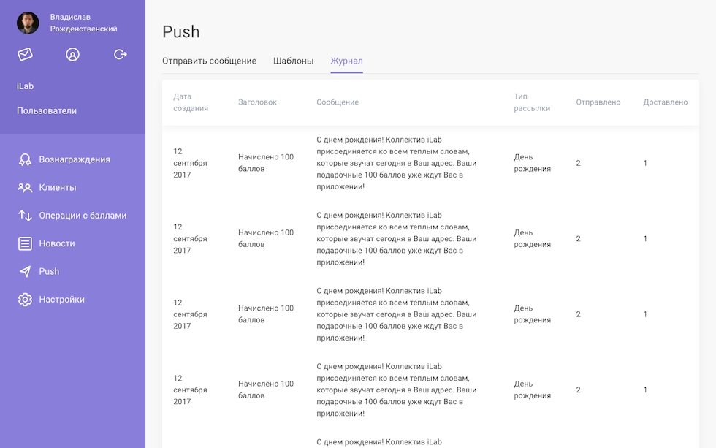Click the Заголовок column header
Image resolution: width=716 pixels, height=448 pixels.
[x=257, y=102]
